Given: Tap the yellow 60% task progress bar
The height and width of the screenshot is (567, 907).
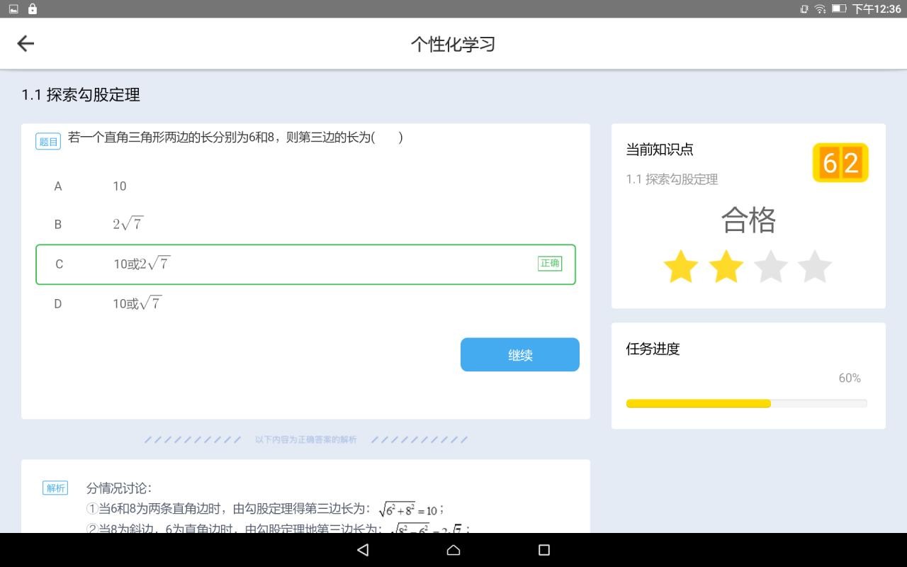Looking at the screenshot, I should [697, 403].
